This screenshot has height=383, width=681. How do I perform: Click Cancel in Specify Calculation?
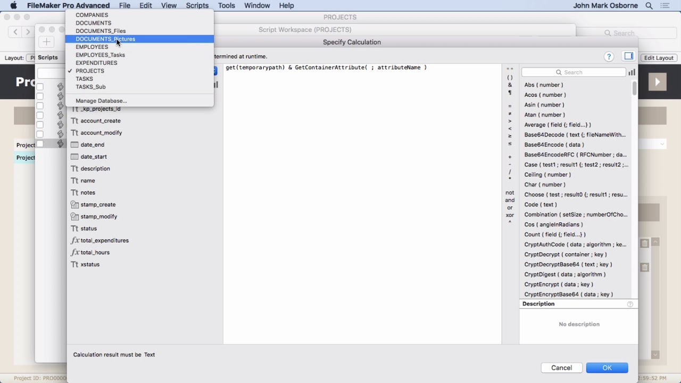(x=561, y=368)
